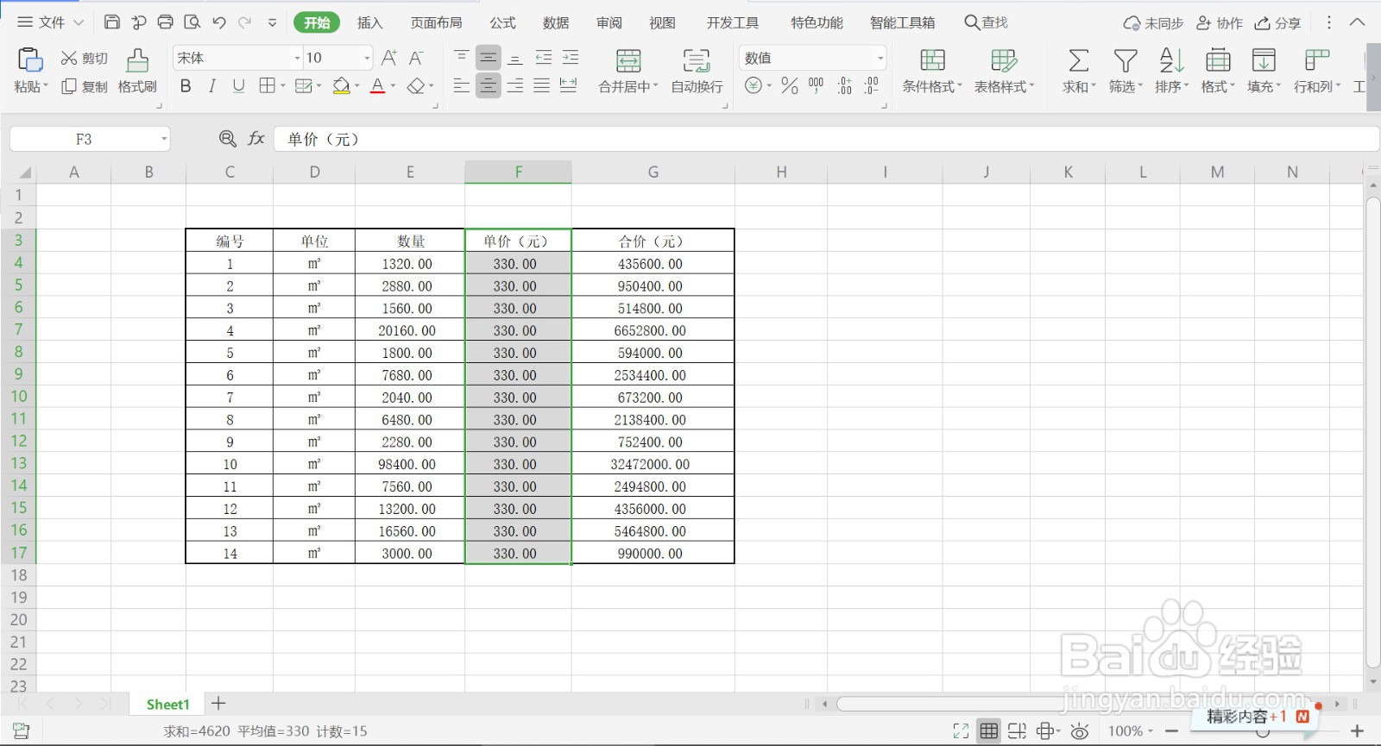Click the Format Painter (格式刷) icon
Image resolution: width=1381 pixels, height=746 pixels.
point(137,60)
